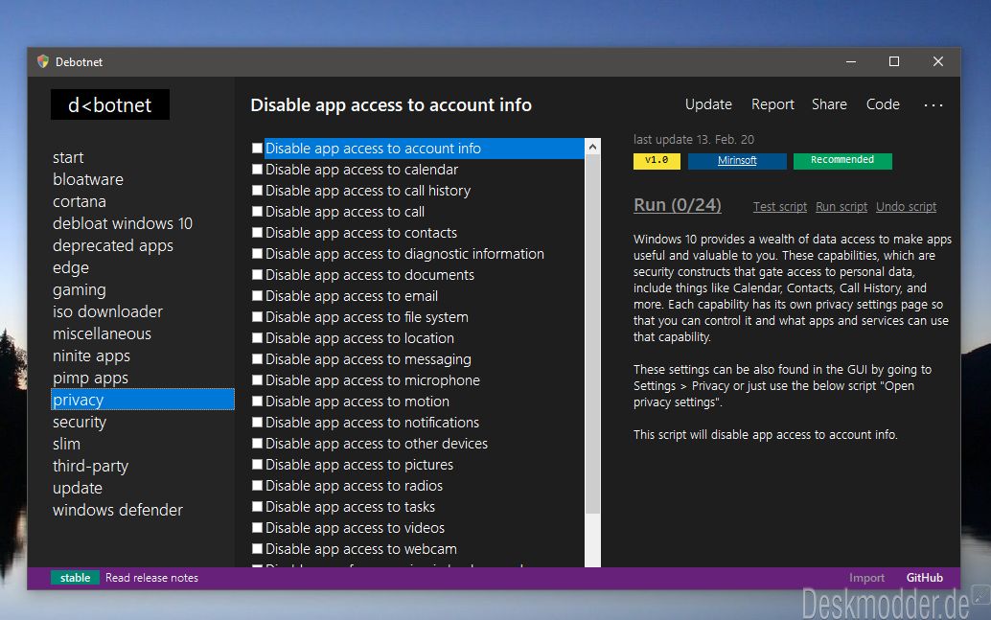This screenshot has height=620, width=991.
Task: Tick the 'Disable app access to motion' checkbox
Action: (x=257, y=402)
